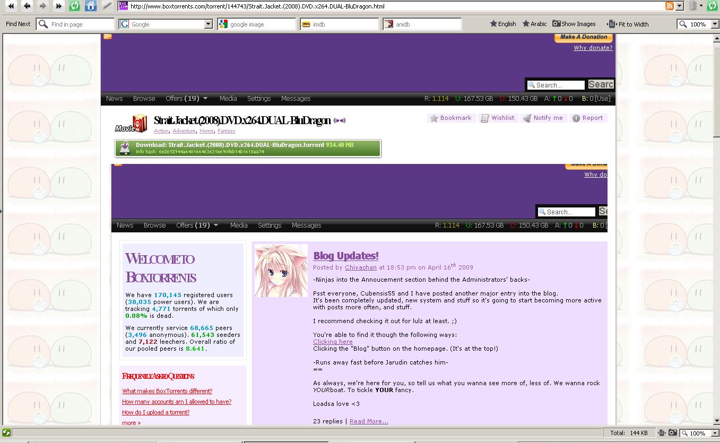Add torrent to Wishlist
Image resolution: width=720 pixels, height=443 pixels.
[498, 118]
